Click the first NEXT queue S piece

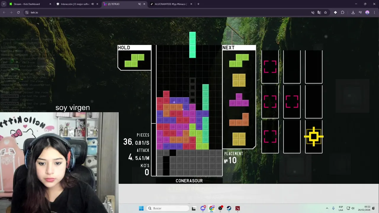[x=239, y=60]
